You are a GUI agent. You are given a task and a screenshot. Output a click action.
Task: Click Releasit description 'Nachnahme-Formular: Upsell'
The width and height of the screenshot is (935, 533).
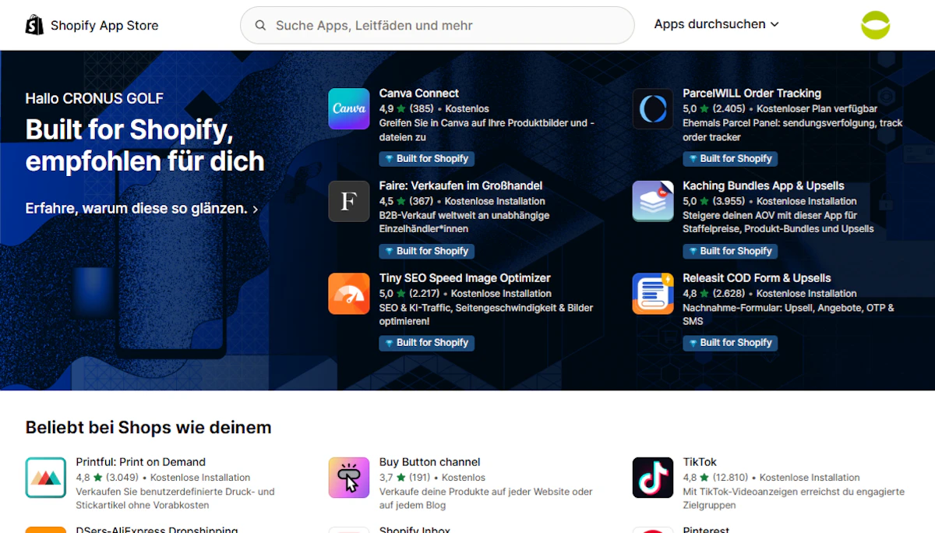point(789,314)
